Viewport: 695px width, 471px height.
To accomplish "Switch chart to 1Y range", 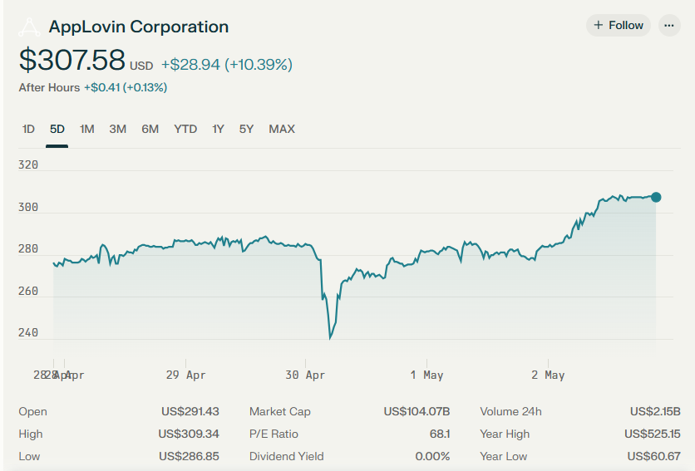I will point(218,129).
